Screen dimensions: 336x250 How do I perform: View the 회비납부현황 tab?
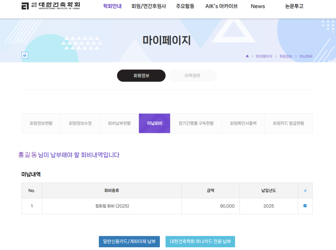(x=119, y=123)
